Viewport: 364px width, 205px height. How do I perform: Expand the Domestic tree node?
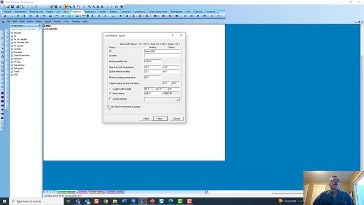click(x=12, y=52)
